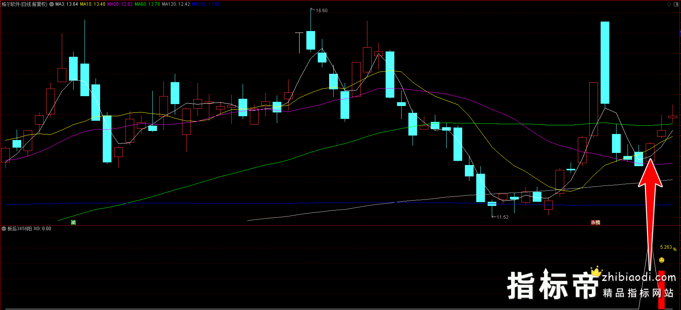The image size is (681, 310).
Task: Click the blue MA250: 11.82 label
Action: 206,4
